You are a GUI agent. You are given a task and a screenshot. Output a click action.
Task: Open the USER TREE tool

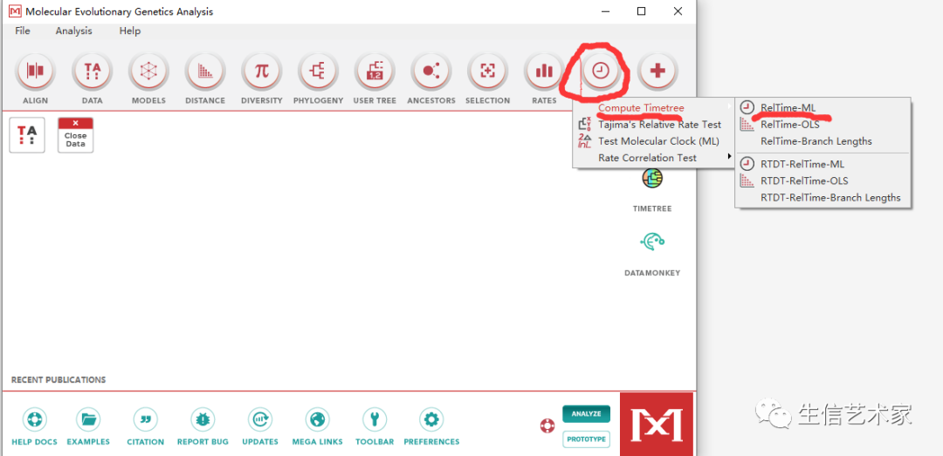[375, 71]
